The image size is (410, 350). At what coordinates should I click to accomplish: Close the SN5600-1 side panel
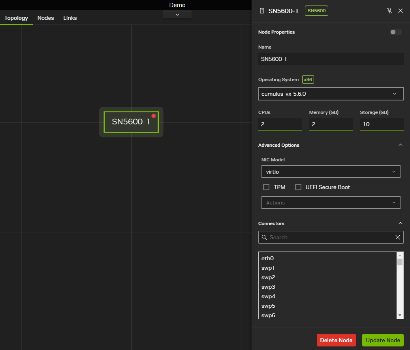(x=401, y=11)
